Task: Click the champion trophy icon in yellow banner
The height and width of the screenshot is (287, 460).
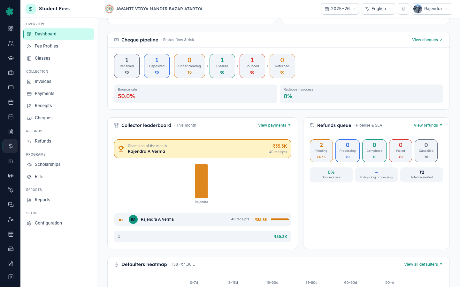Action: click(x=121, y=149)
